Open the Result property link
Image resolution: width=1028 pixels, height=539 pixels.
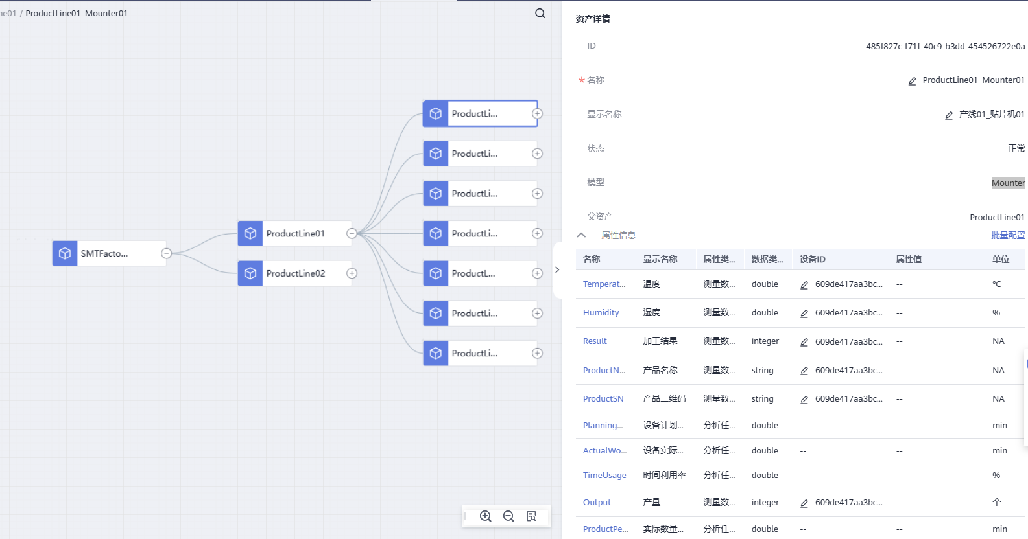point(595,341)
